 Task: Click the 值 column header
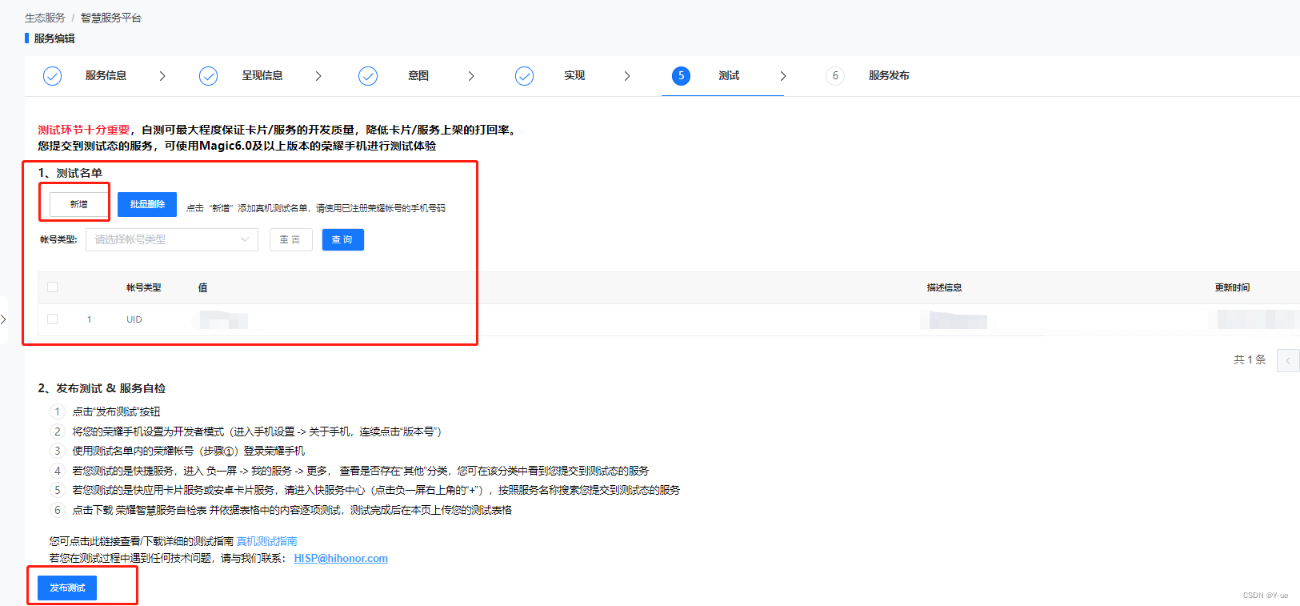pyautogui.click(x=202, y=287)
